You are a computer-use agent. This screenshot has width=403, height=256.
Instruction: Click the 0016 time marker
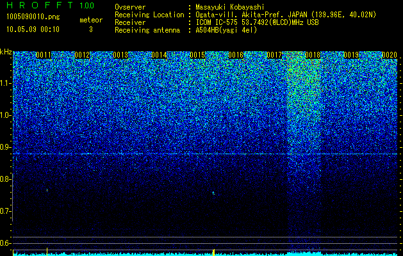[236, 55]
